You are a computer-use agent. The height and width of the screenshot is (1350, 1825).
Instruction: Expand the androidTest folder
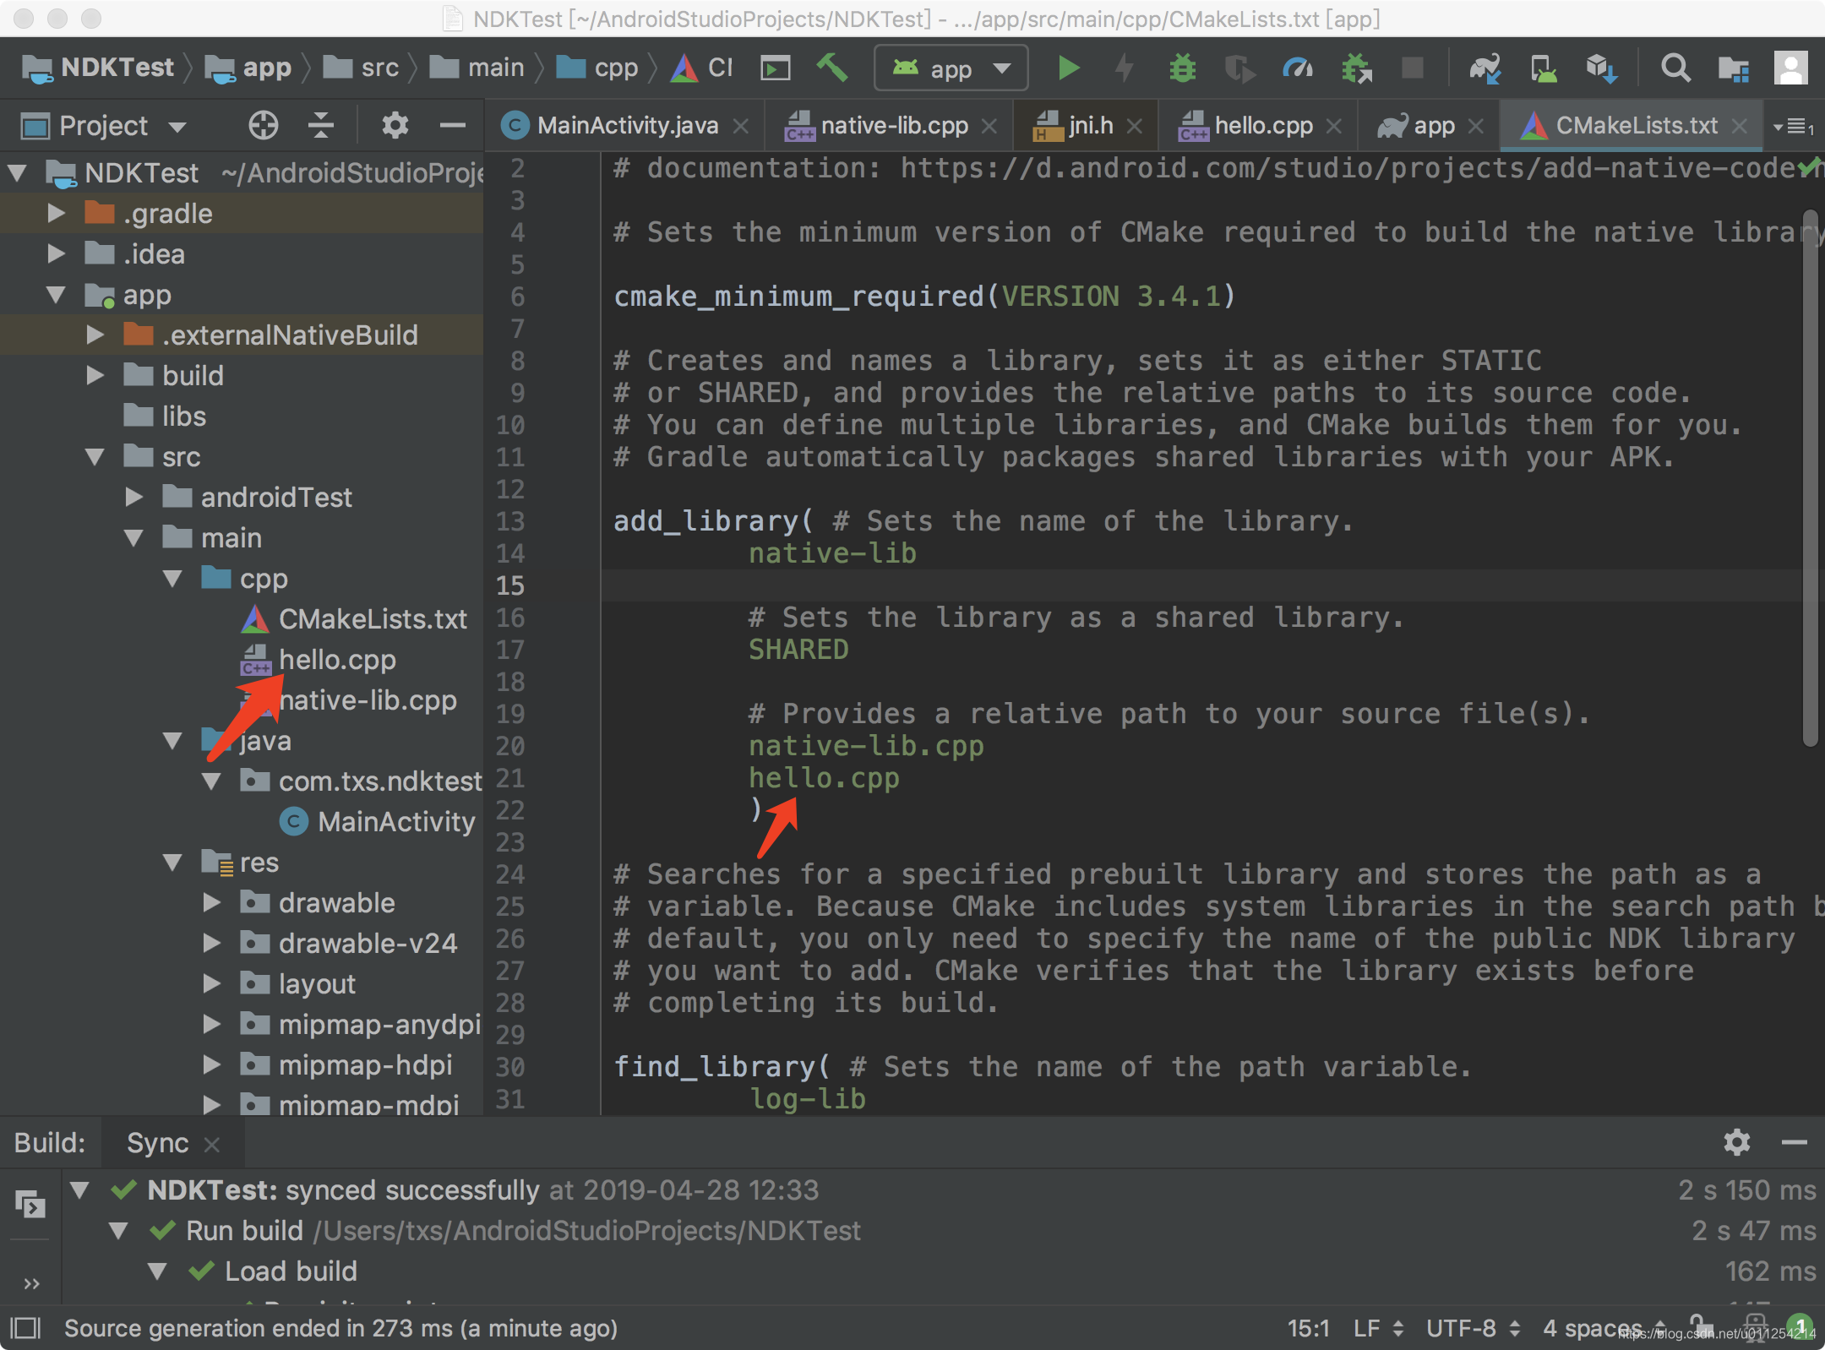point(133,497)
